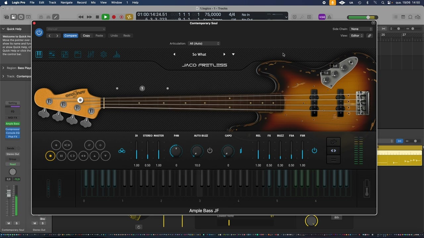The image size is (424, 238).
Task: Open the keyboard main panel icon
Action: (39, 55)
